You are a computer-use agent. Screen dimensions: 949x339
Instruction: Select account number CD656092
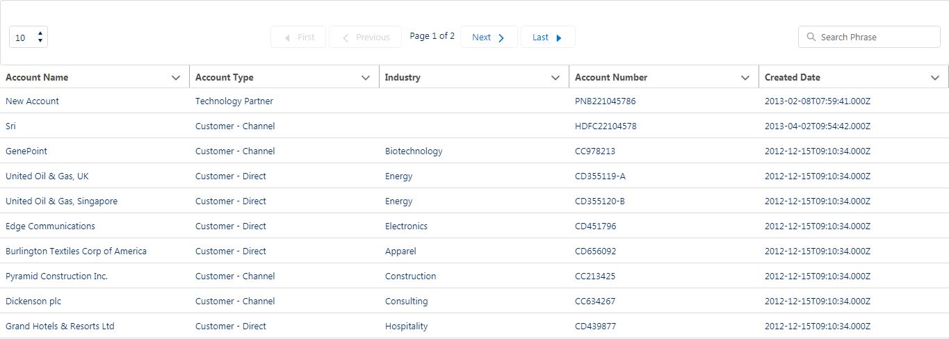[x=595, y=251]
